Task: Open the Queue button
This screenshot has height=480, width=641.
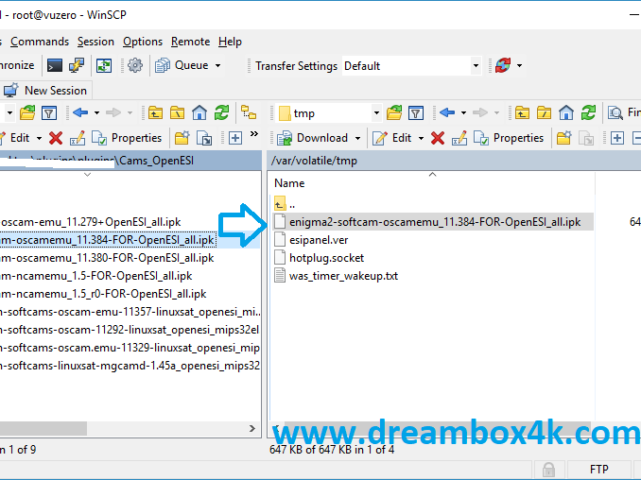Action: coord(182,65)
